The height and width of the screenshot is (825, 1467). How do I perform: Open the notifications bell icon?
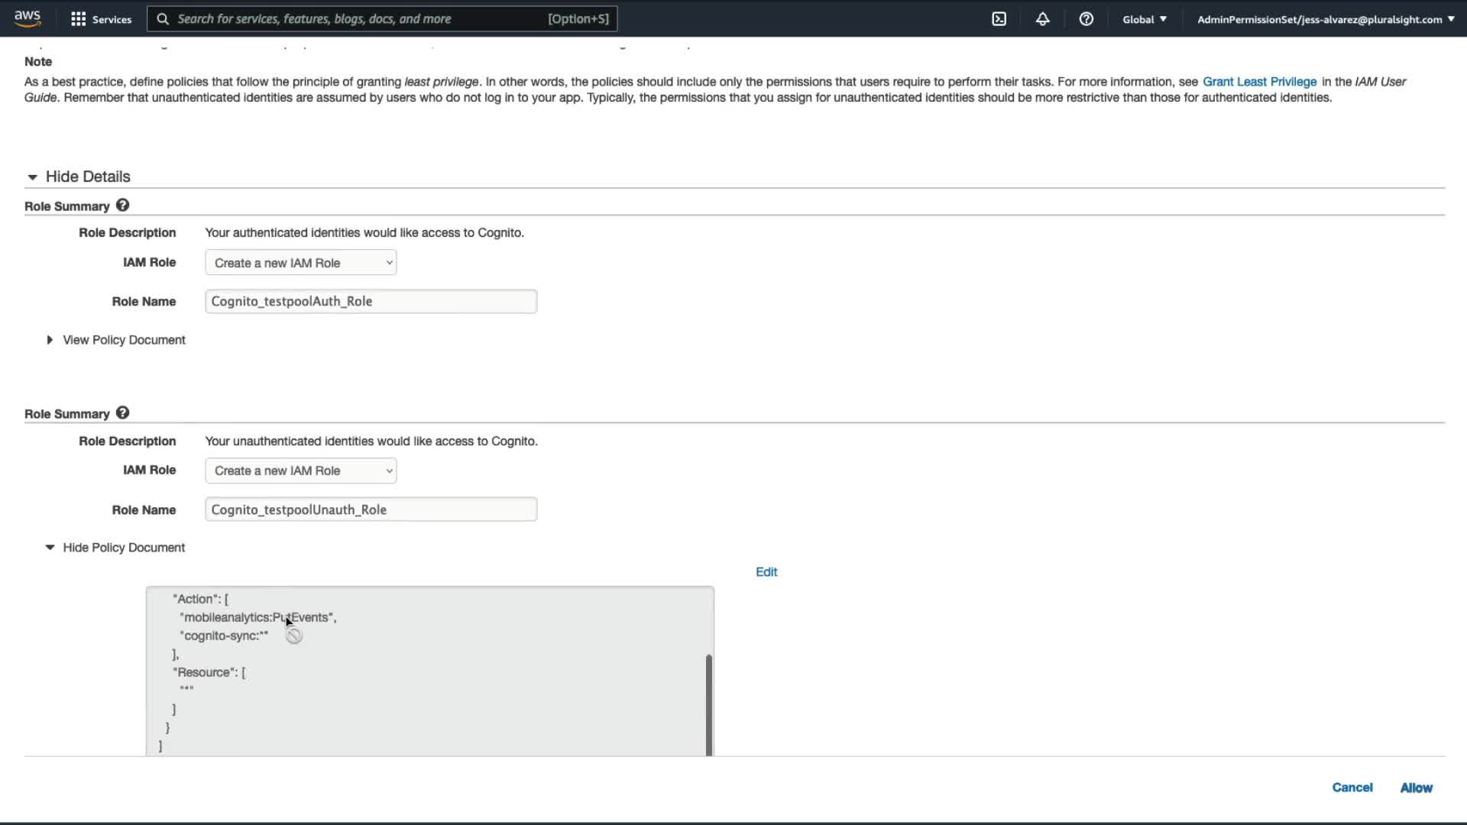coord(1042,19)
